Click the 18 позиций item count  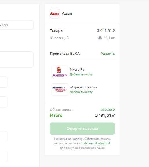(x=59, y=38)
